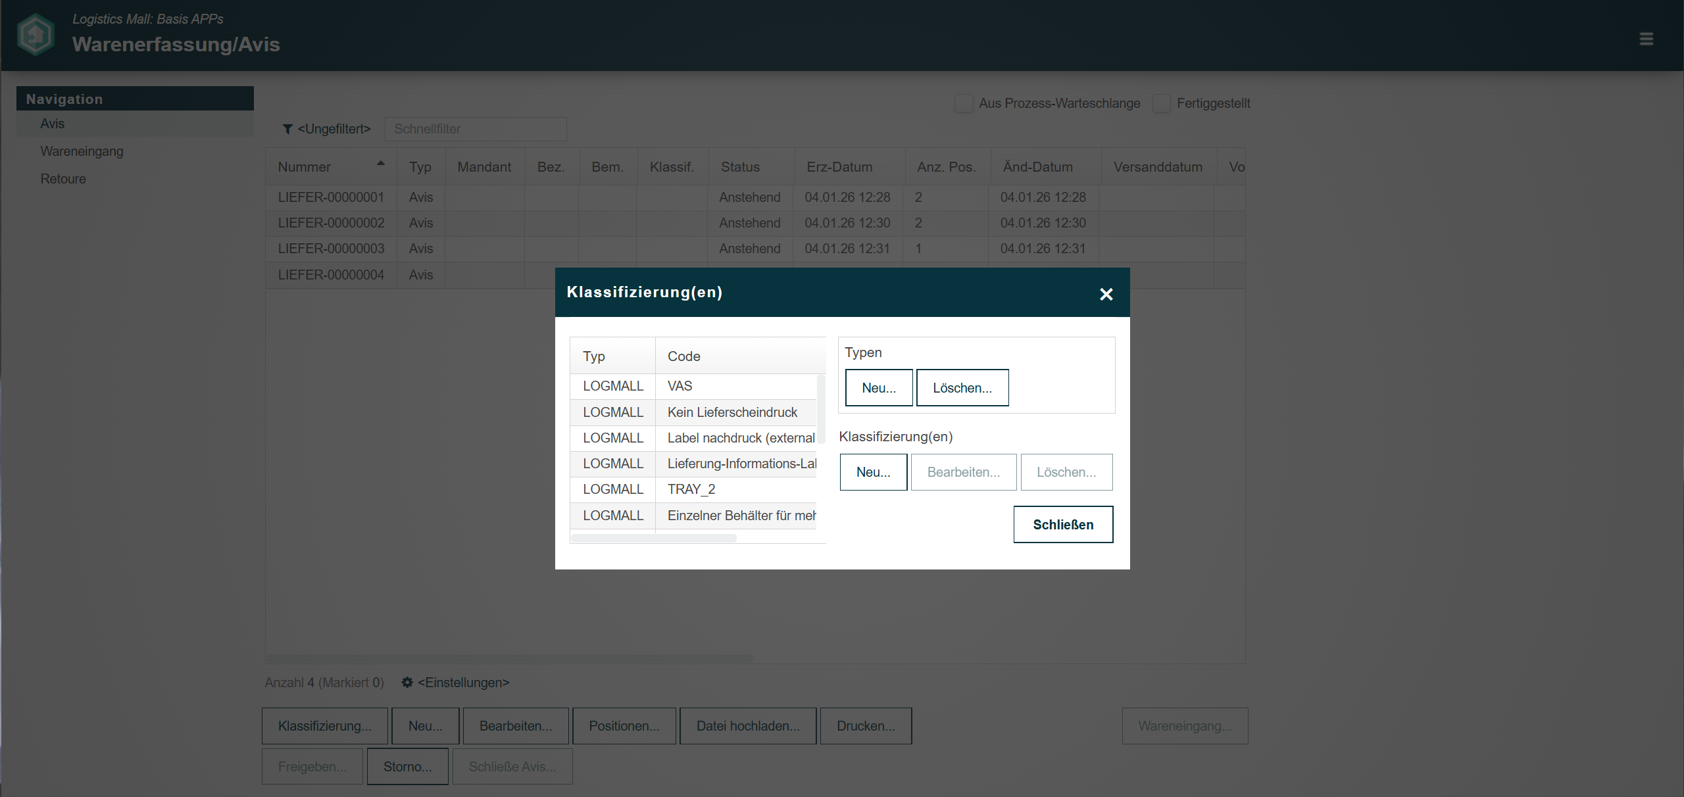Click the Nummer column sort arrow
The height and width of the screenshot is (797, 1684).
click(380, 163)
